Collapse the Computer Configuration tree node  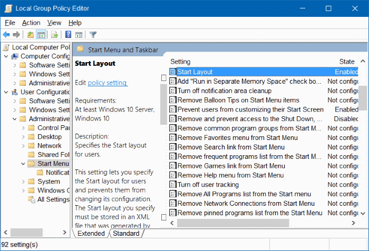6,56
